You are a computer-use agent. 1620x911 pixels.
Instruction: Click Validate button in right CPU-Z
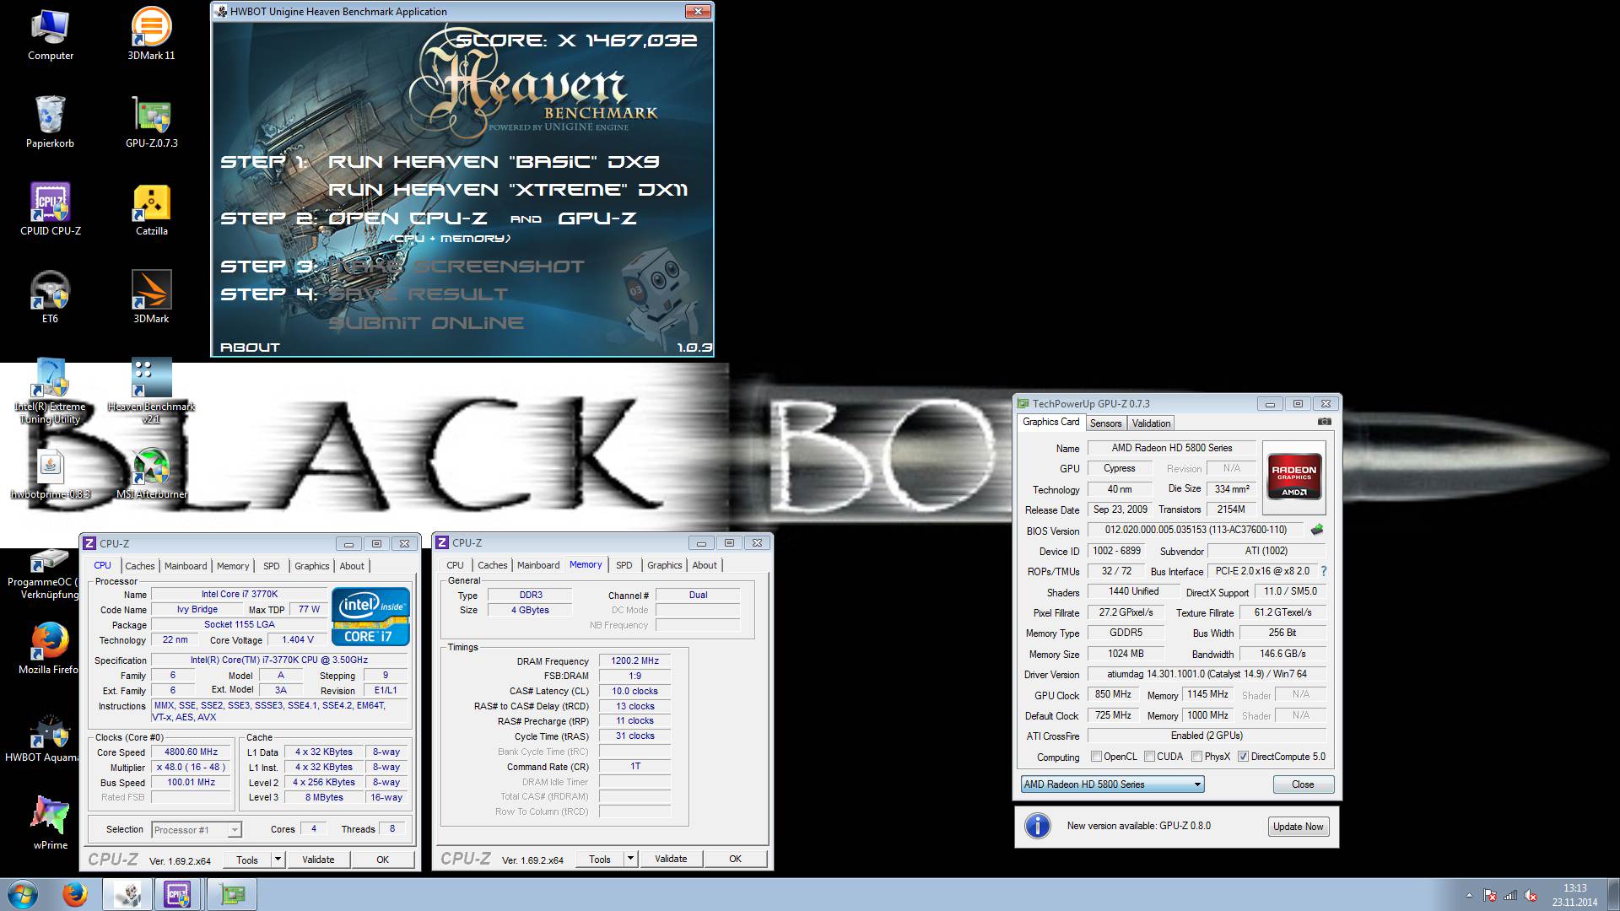(671, 859)
